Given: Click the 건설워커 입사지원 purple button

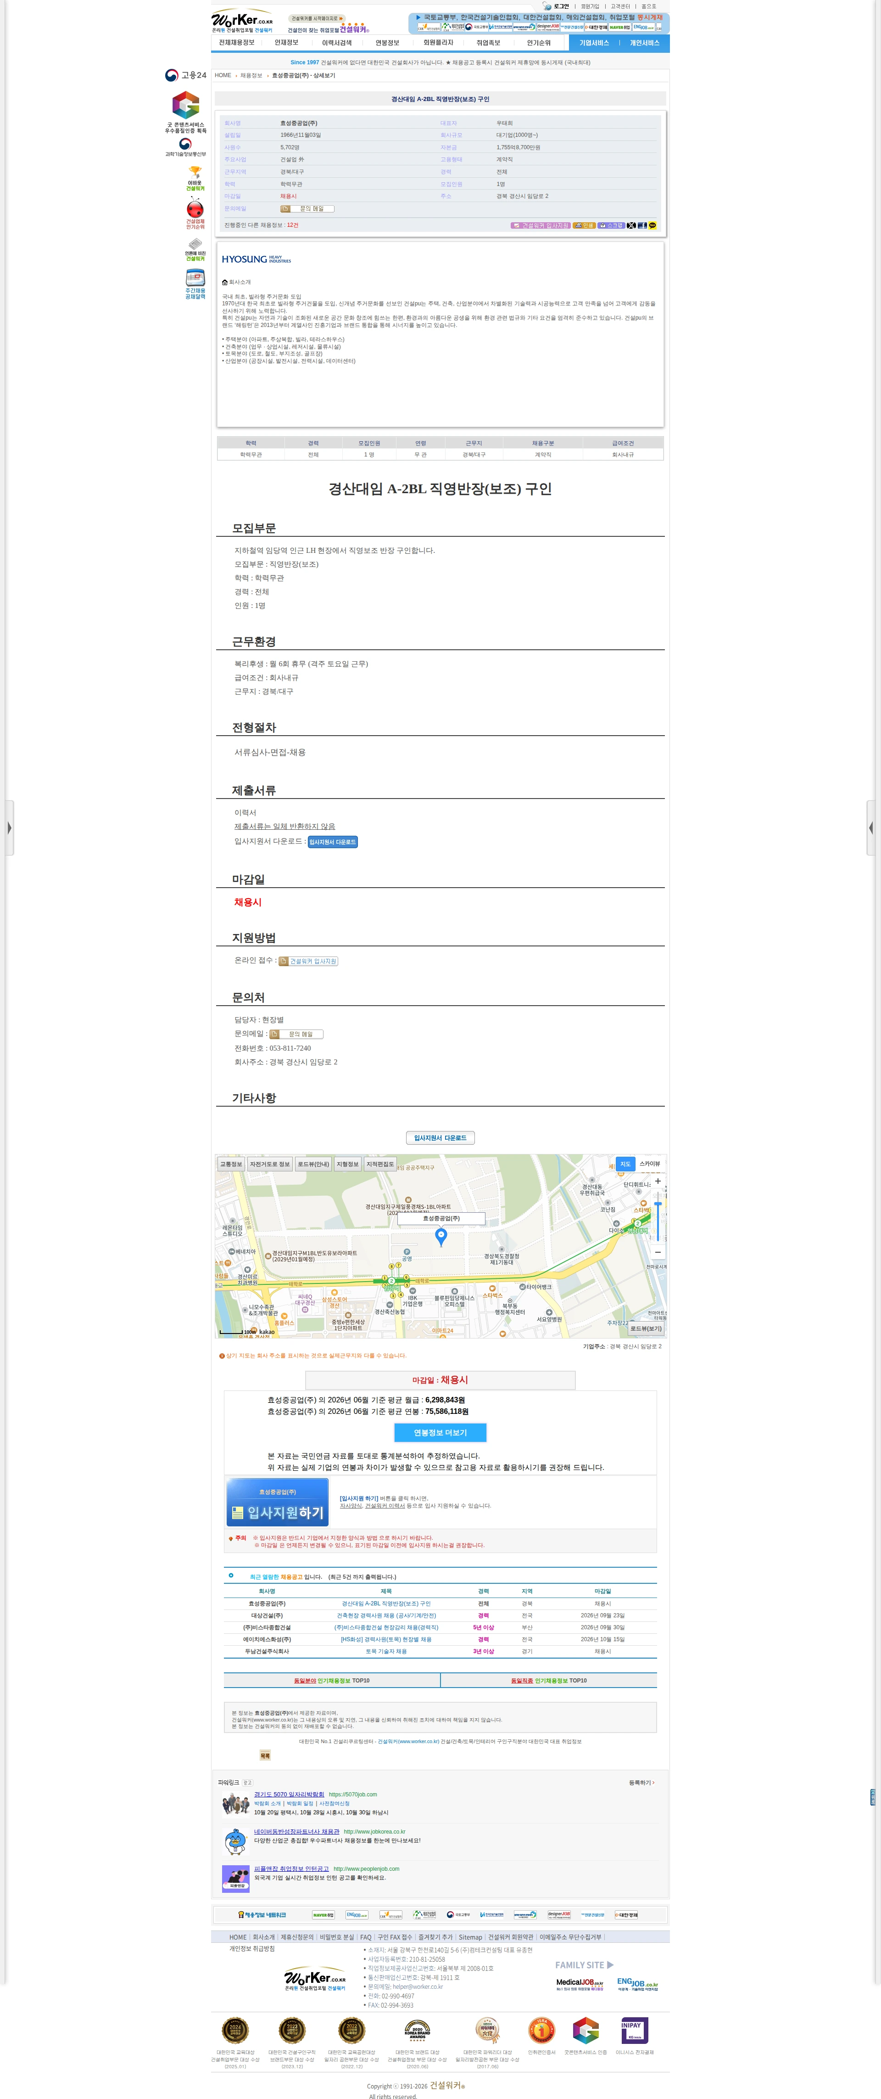Looking at the screenshot, I should point(541,225).
